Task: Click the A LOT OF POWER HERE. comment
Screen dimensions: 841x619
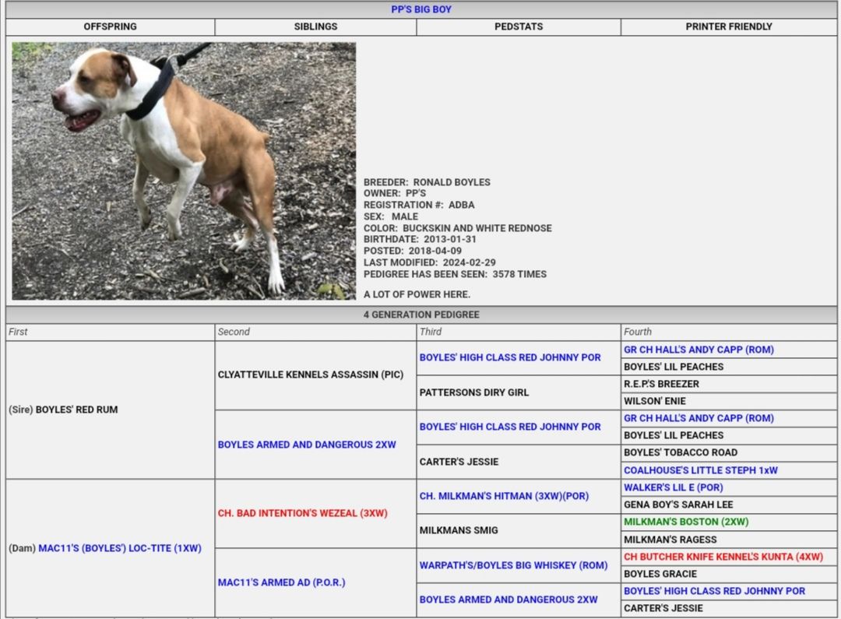Action: (x=417, y=294)
